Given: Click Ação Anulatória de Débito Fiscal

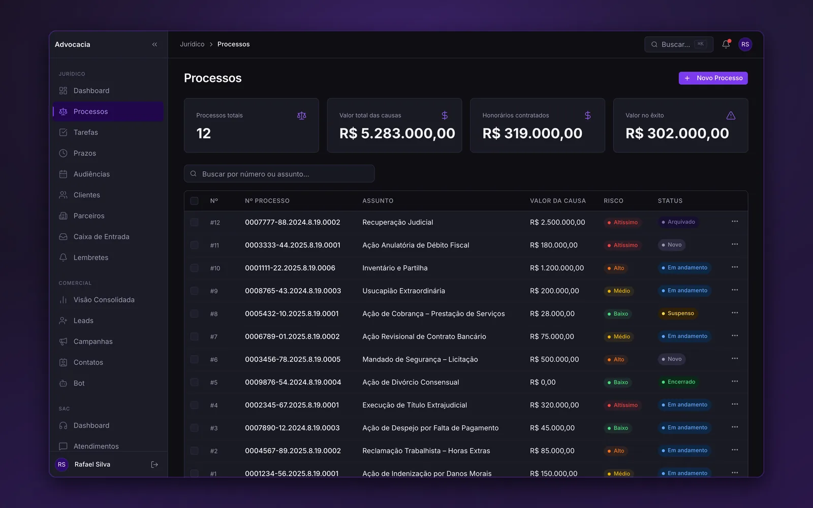Looking at the screenshot, I should coord(416,245).
